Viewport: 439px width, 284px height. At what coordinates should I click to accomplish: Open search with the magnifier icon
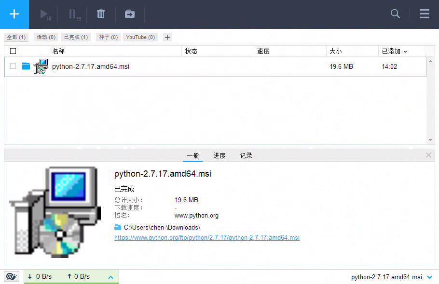[x=395, y=13]
